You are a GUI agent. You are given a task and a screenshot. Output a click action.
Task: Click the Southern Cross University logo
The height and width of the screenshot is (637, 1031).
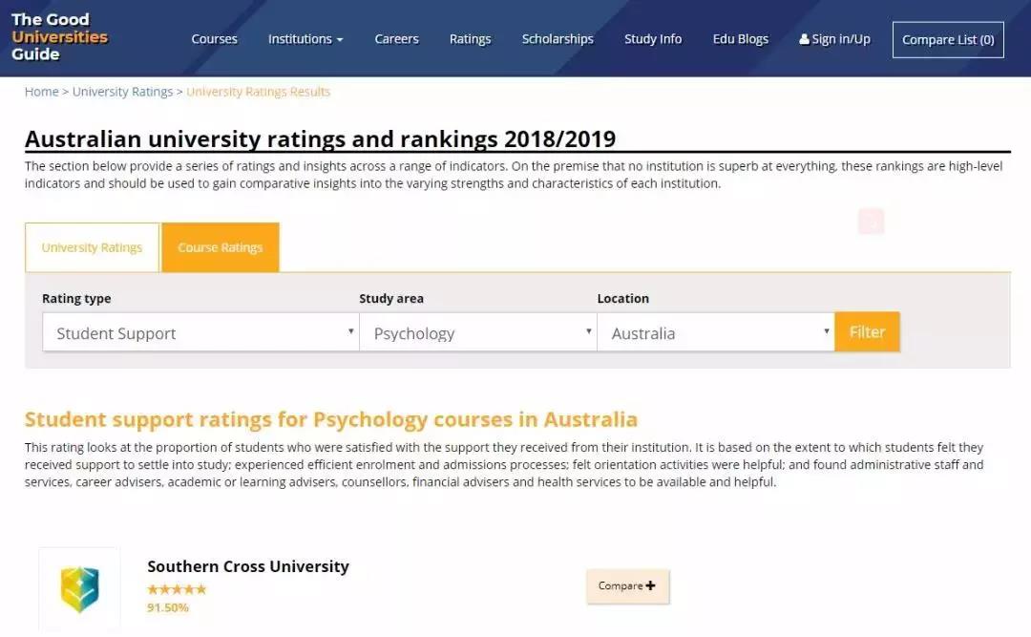tap(79, 589)
